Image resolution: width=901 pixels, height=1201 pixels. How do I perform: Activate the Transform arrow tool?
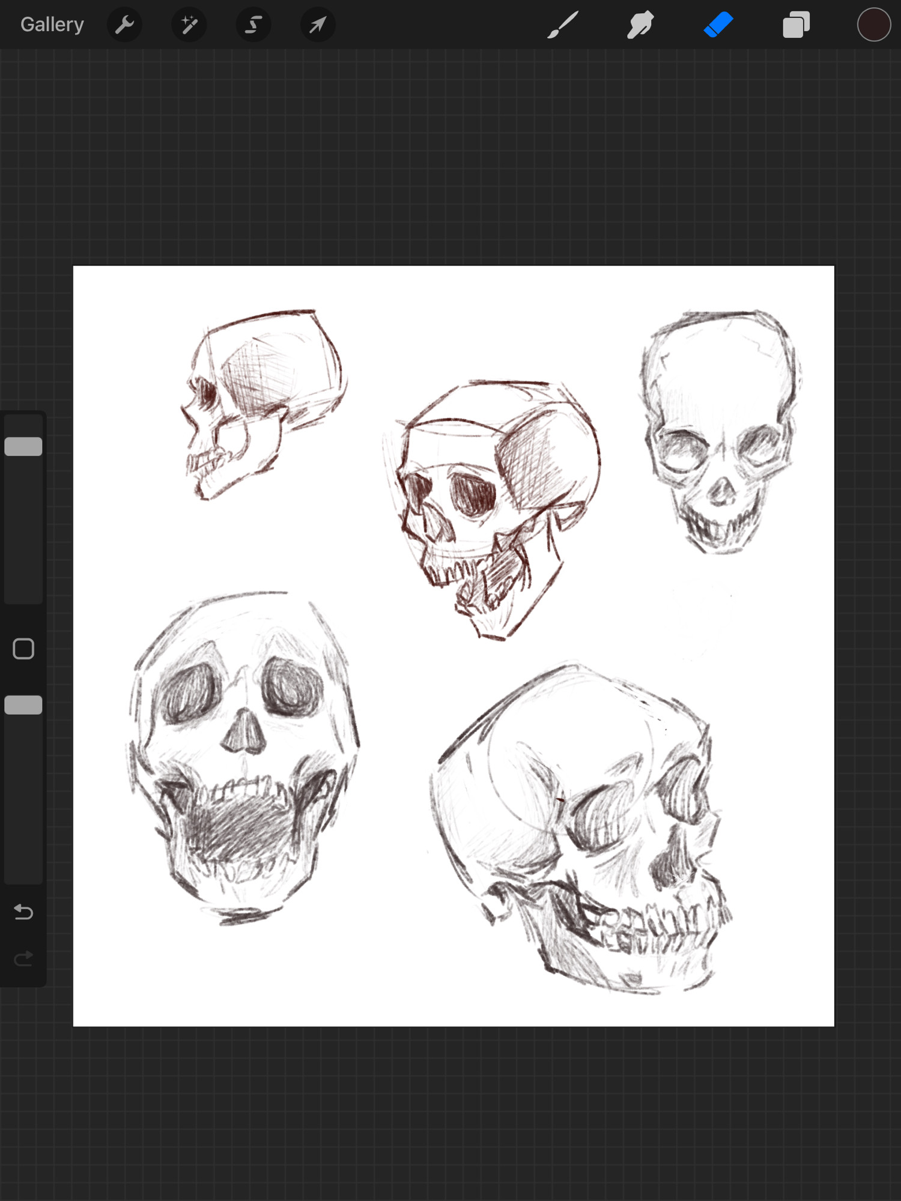click(318, 25)
